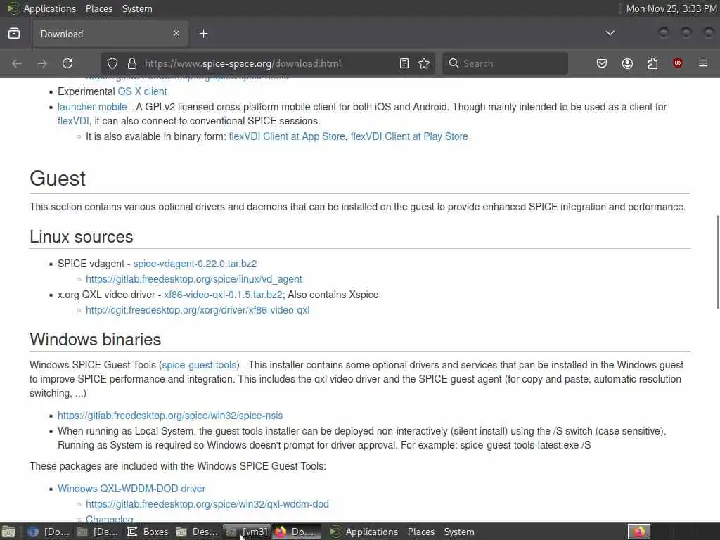
Task: Open the uBlock Origin extension icon
Action: coord(678,63)
